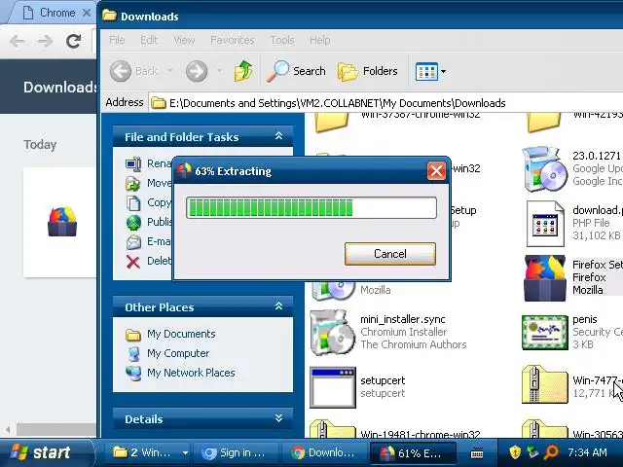This screenshot has height=467, width=623.
Task: Open My Computer under Other Places
Action: pos(178,353)
